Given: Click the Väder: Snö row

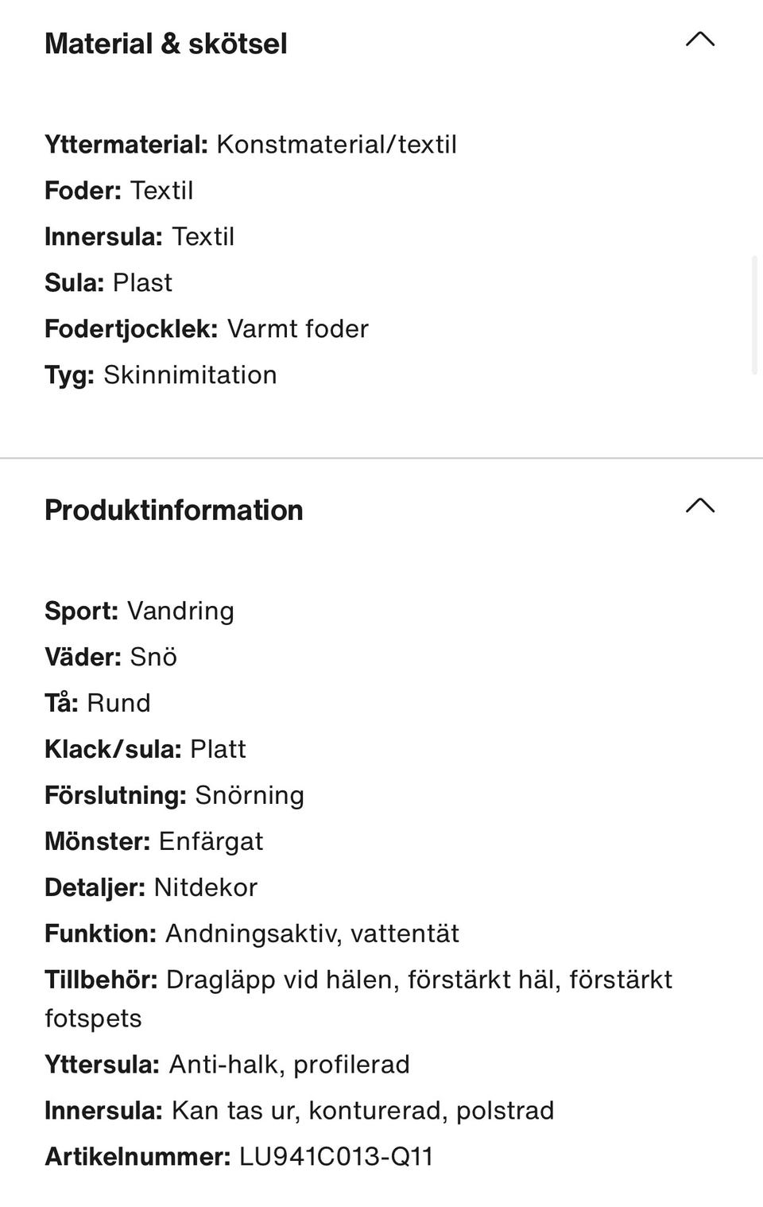Looking at the screenshot, I should pos(110,658).
